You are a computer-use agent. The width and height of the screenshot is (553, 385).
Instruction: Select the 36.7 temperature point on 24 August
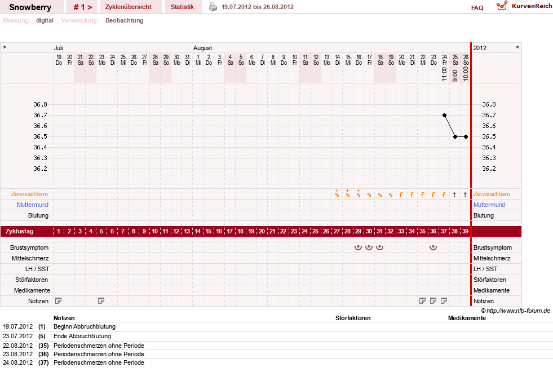coord(444,116)
